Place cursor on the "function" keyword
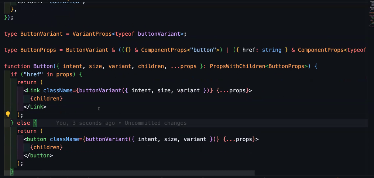This screenshot has height=178, width=374. tap(17, 66)
